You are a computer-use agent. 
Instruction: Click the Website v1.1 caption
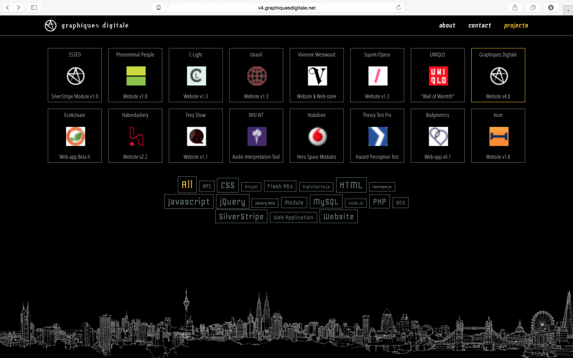(x=196, y=157)
